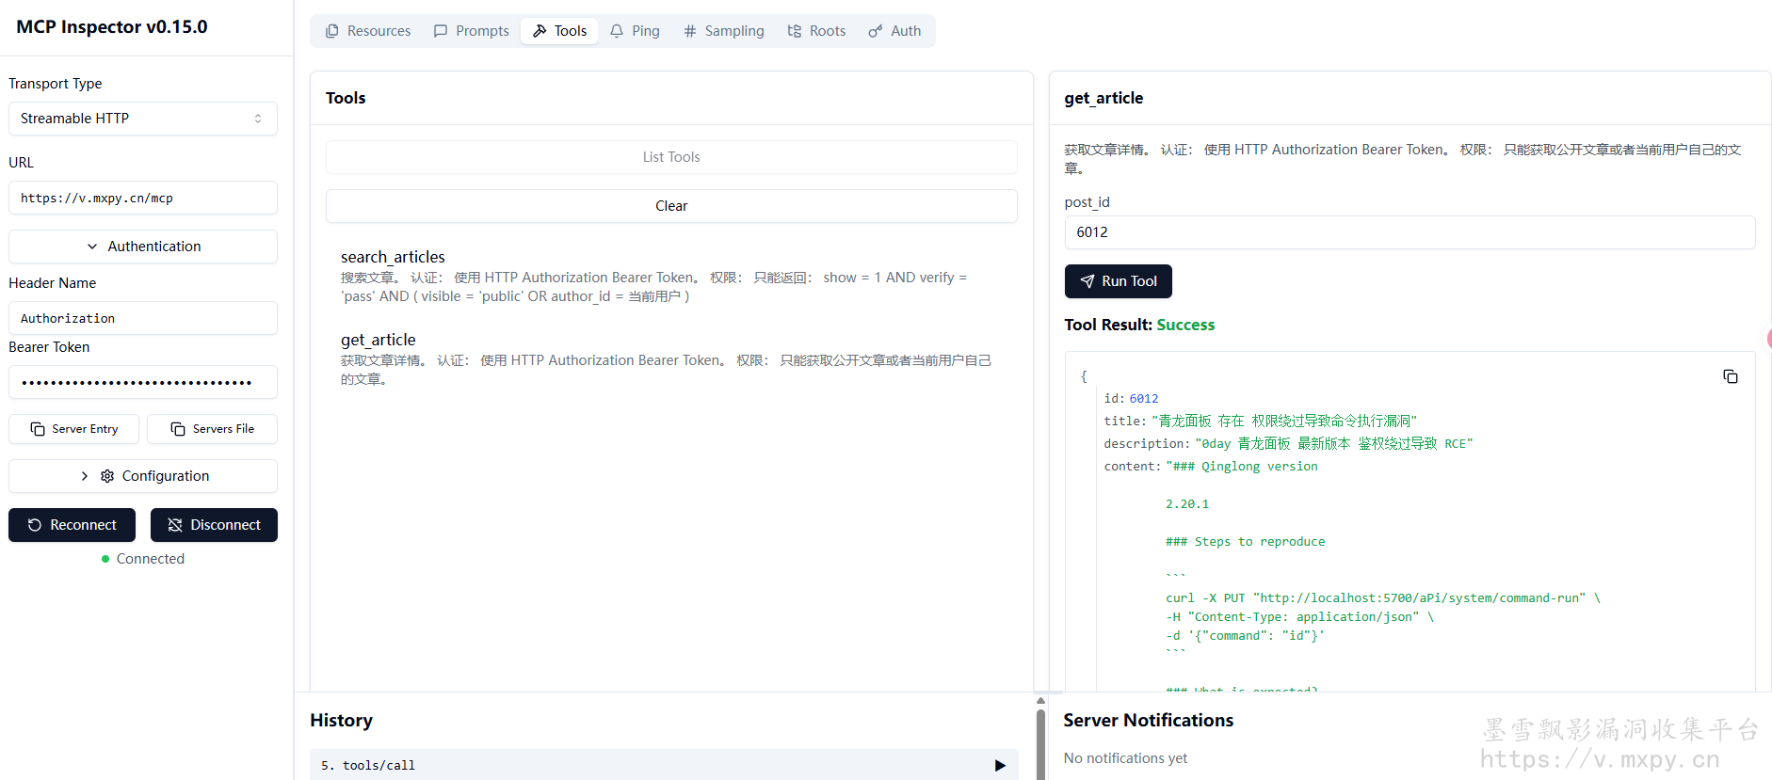Click the Success result status text

1185,325
